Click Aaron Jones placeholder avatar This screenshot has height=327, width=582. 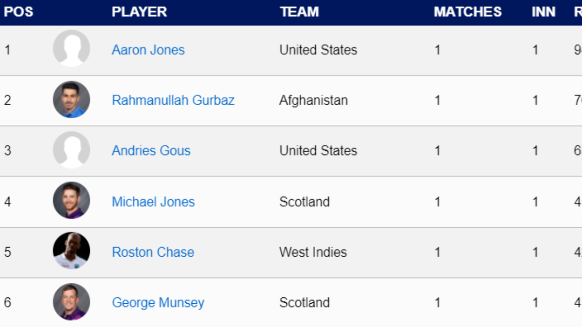coord(71,48)
